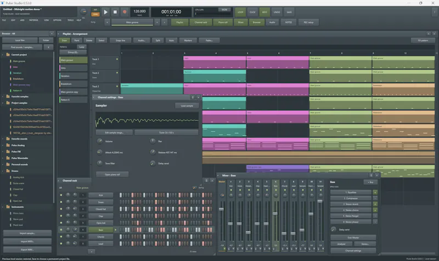Click the Delay send knob in Mixer
This screenshot has width=439, height=261.
point(334,229)
